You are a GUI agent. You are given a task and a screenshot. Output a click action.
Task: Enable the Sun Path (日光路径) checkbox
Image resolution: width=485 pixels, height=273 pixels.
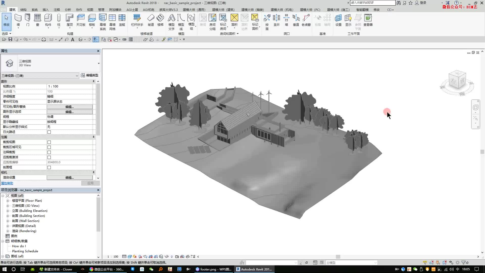click(x=49, y=132)
